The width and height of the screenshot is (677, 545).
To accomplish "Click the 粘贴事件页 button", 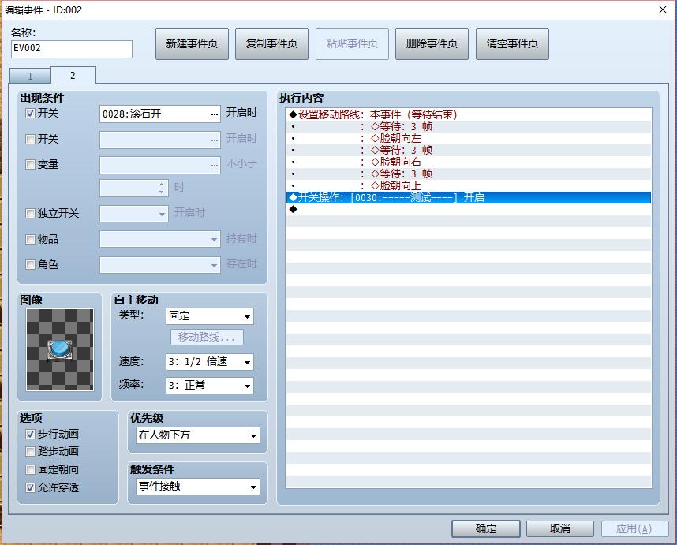I will (353, 44).
